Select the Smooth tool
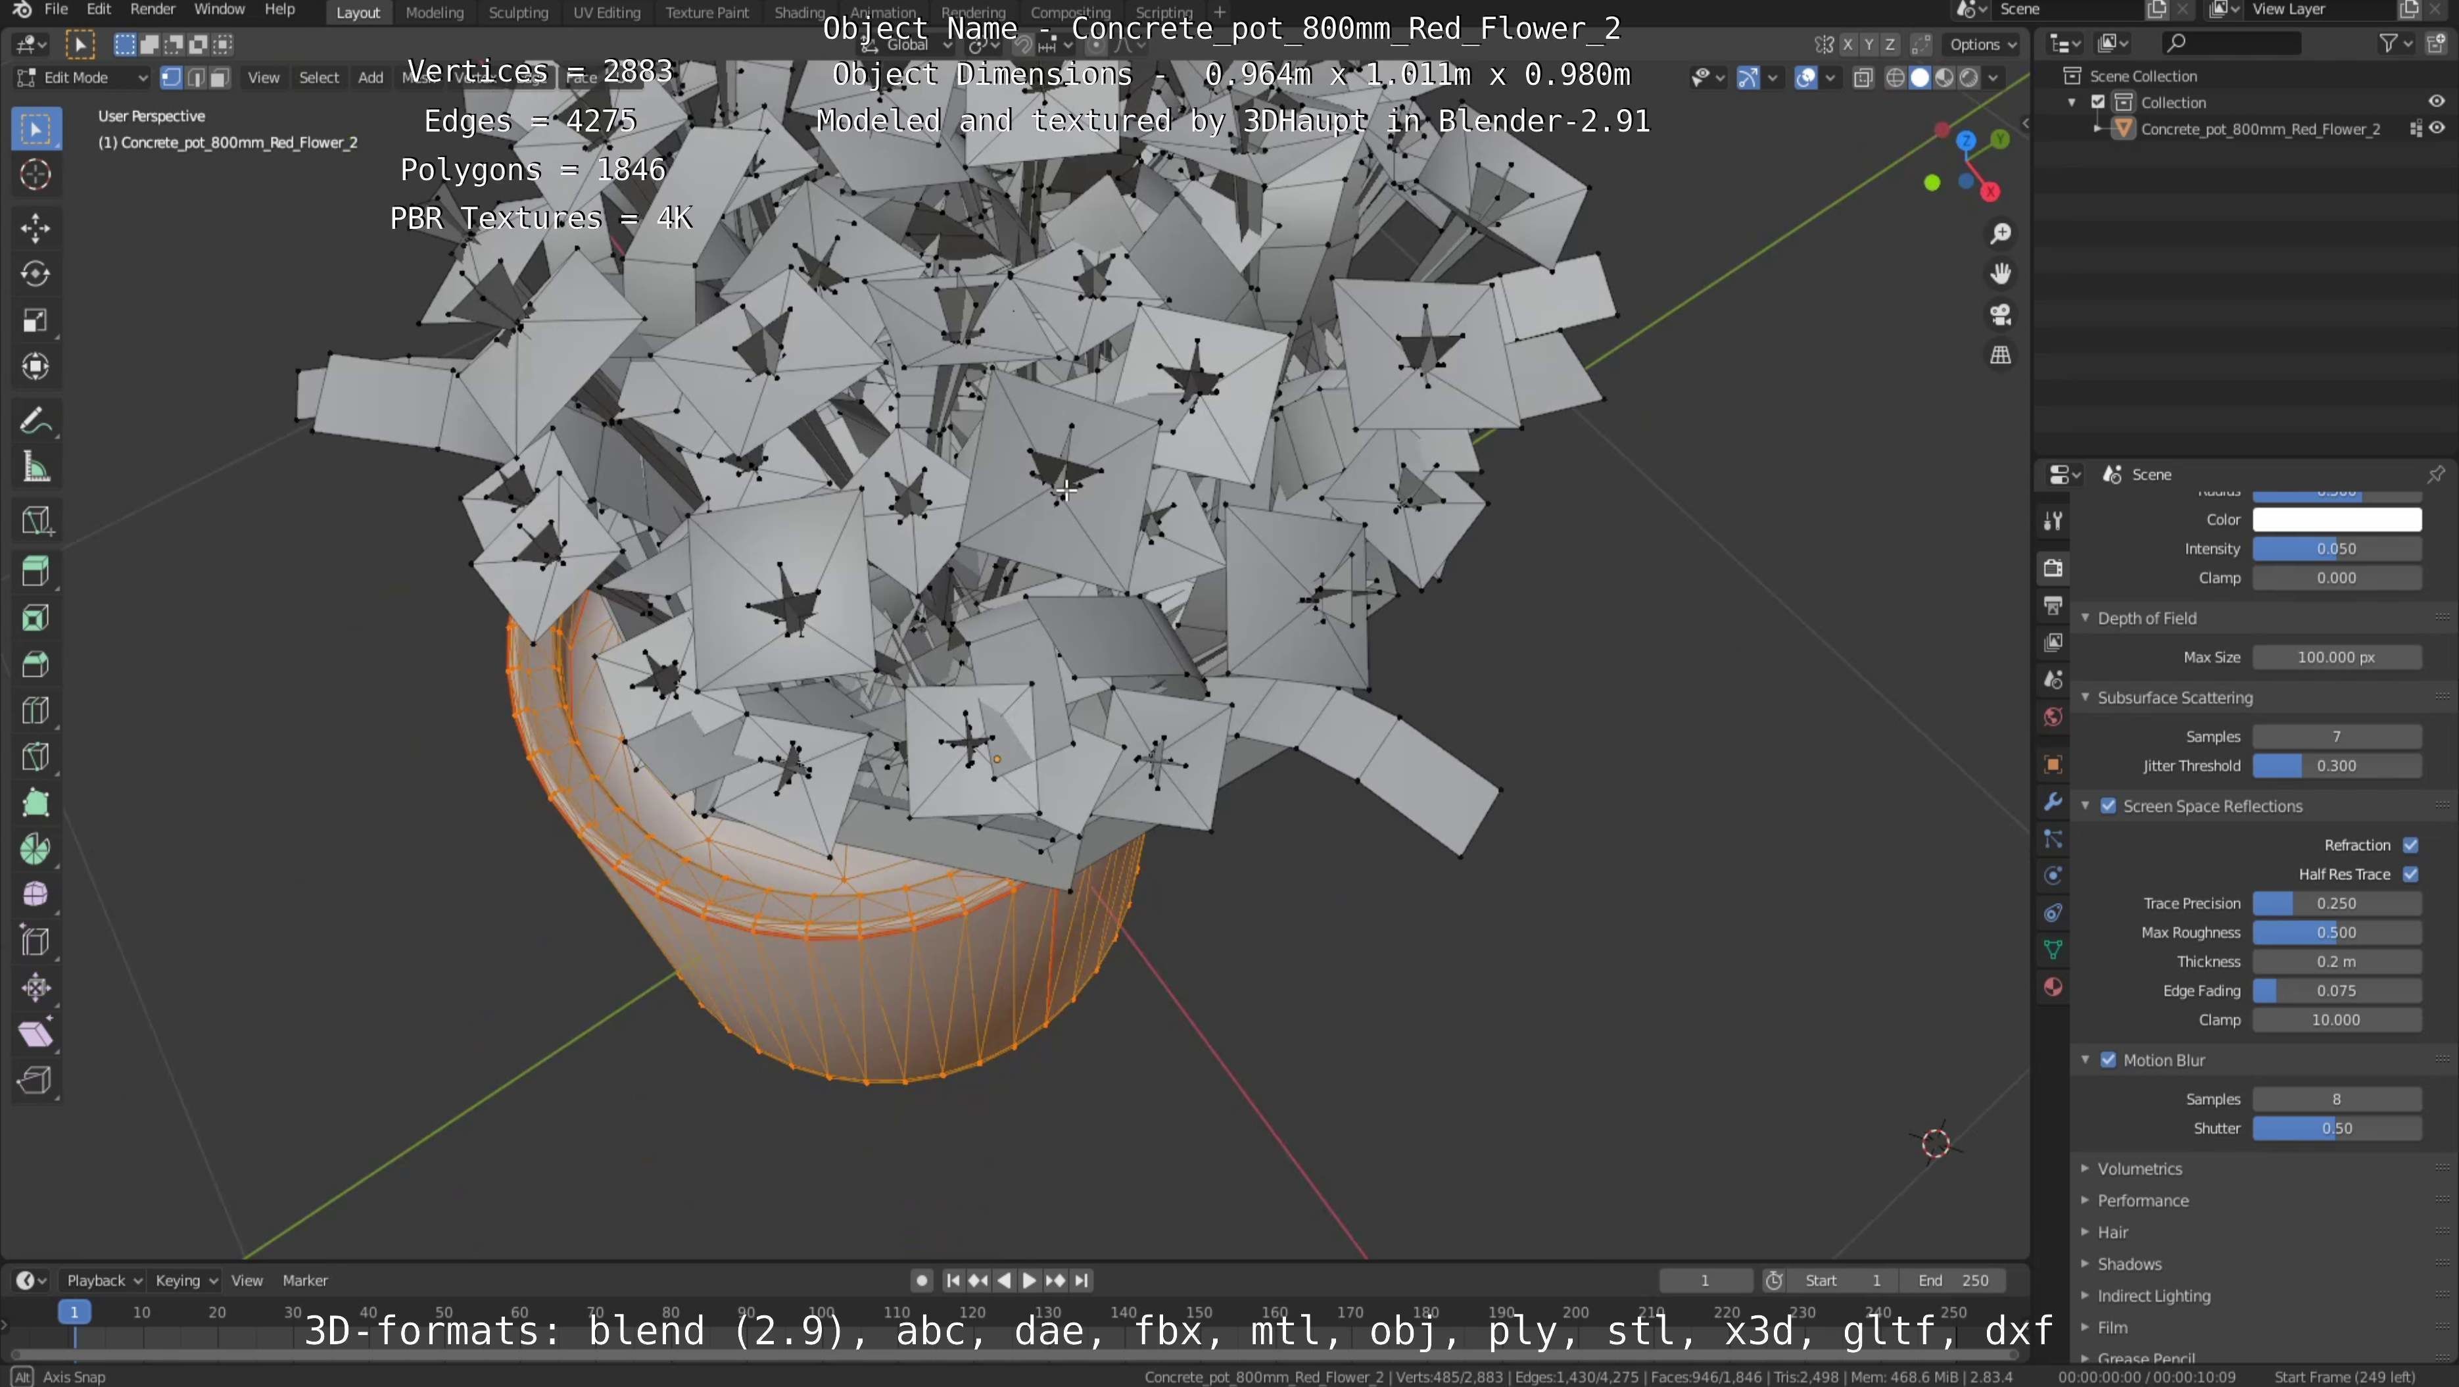 (x=36, y=894)
